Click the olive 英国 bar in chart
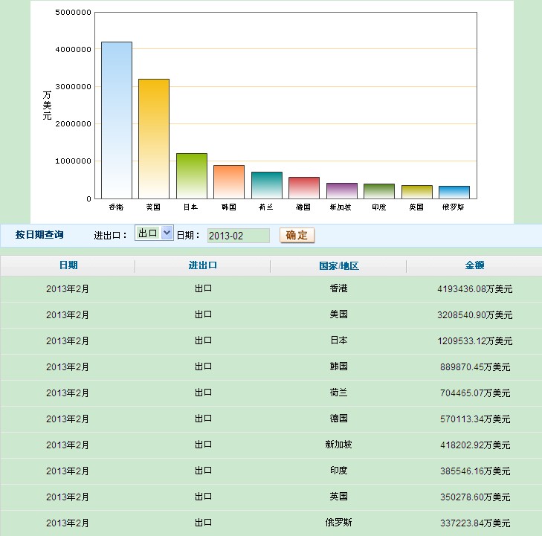The image size is (542, 536). point(417,192)
